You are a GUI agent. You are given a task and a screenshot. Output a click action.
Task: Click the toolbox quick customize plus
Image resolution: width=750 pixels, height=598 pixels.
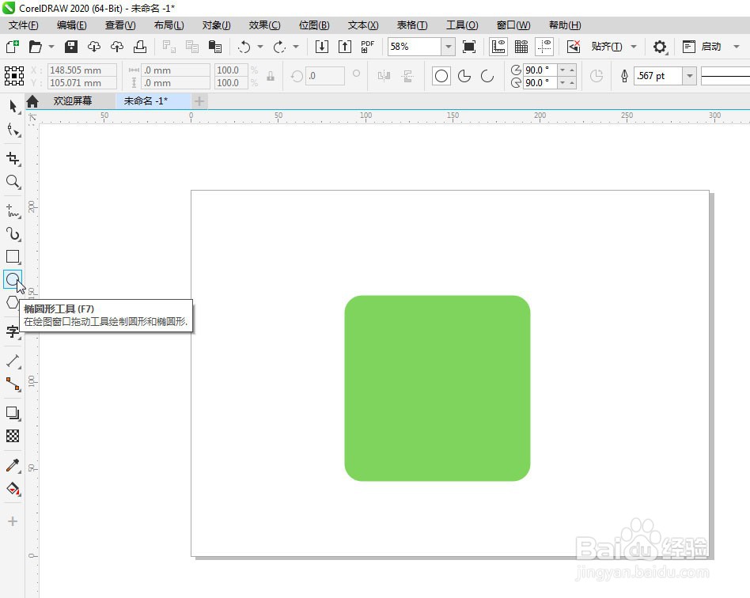tap(13, 521)
